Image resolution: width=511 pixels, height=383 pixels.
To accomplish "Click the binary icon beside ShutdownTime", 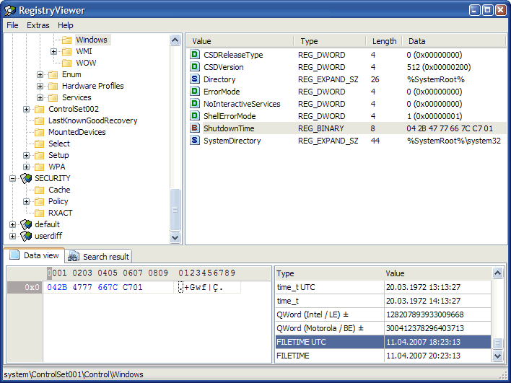I will [195, 128].
